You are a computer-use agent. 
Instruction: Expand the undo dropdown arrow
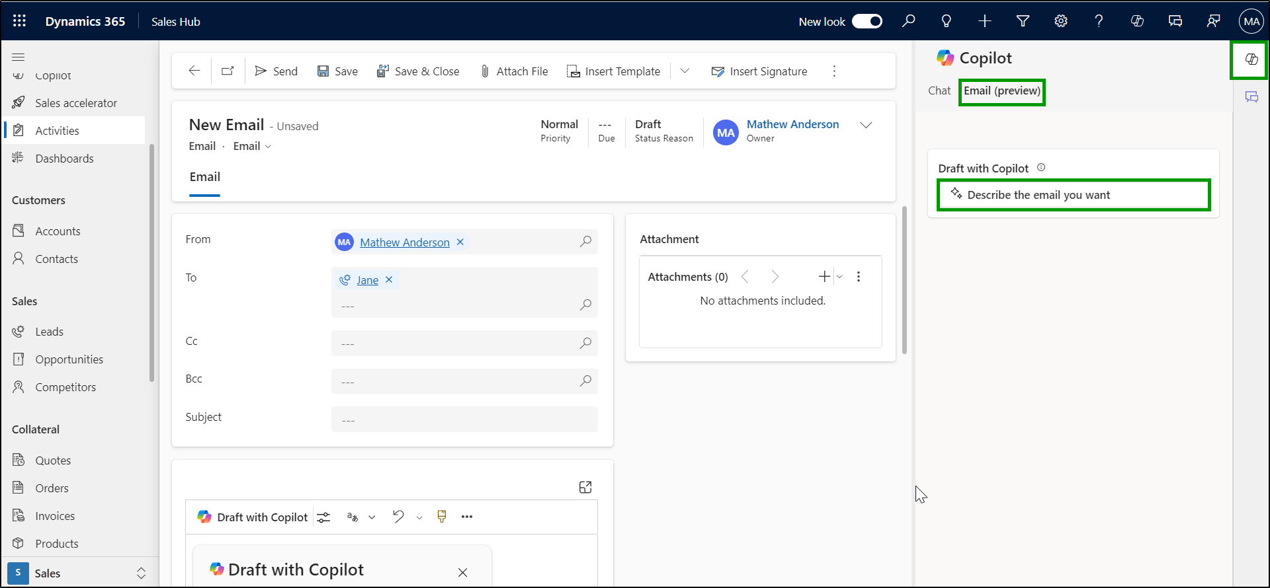419,517
